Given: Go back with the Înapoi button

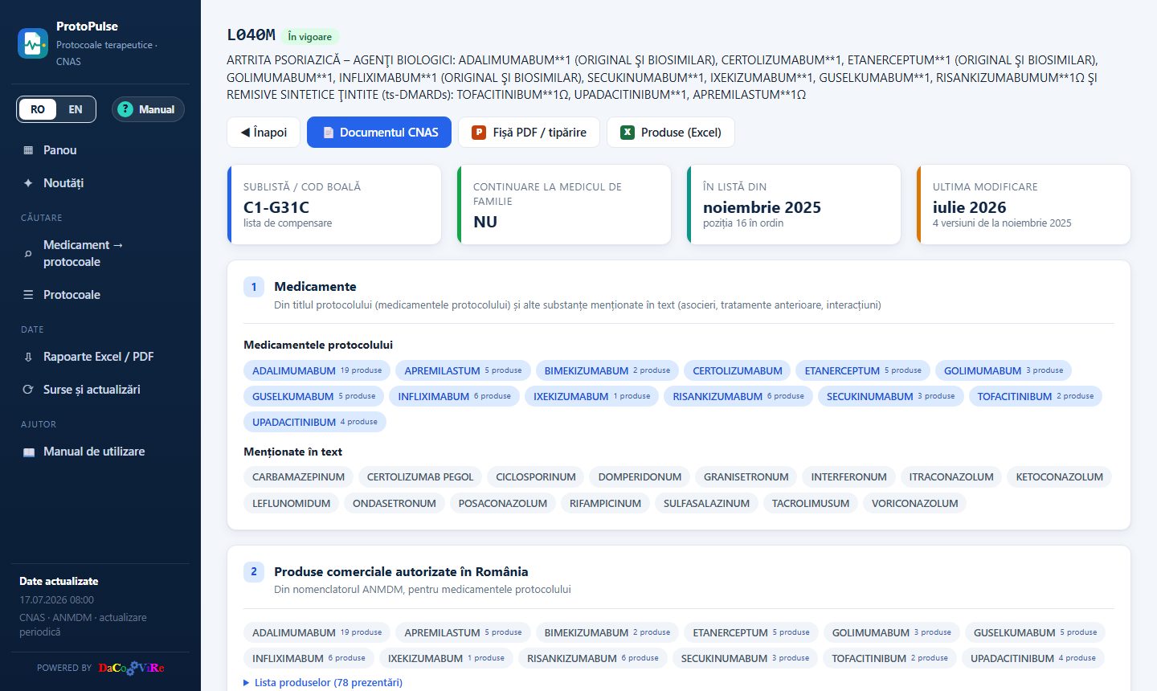Looking at the screenshot, I should point(264,133).
